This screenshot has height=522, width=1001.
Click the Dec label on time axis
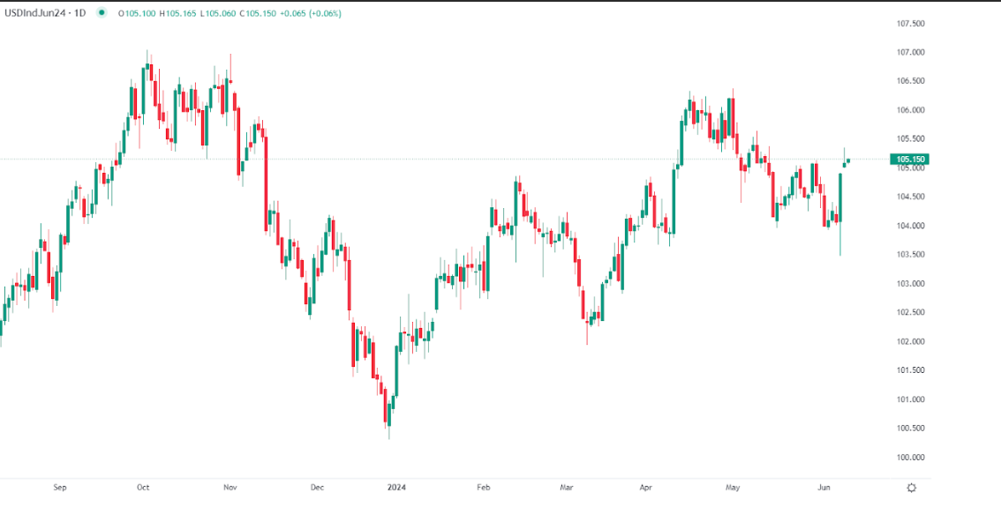point(318,487)
